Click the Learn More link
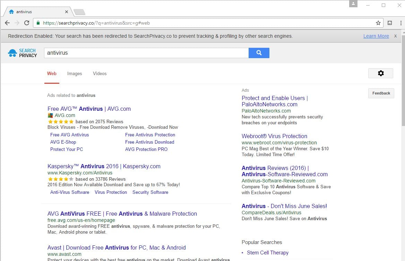The image size is (405, 261). (376, 36)
